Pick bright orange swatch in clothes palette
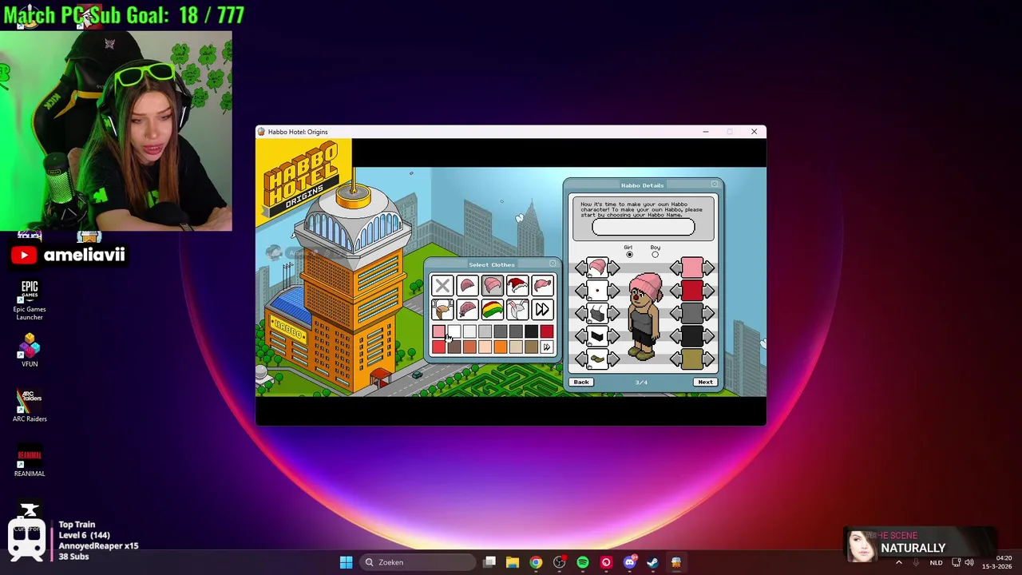The image size is (1022, 575). click(x=500, y=347)
